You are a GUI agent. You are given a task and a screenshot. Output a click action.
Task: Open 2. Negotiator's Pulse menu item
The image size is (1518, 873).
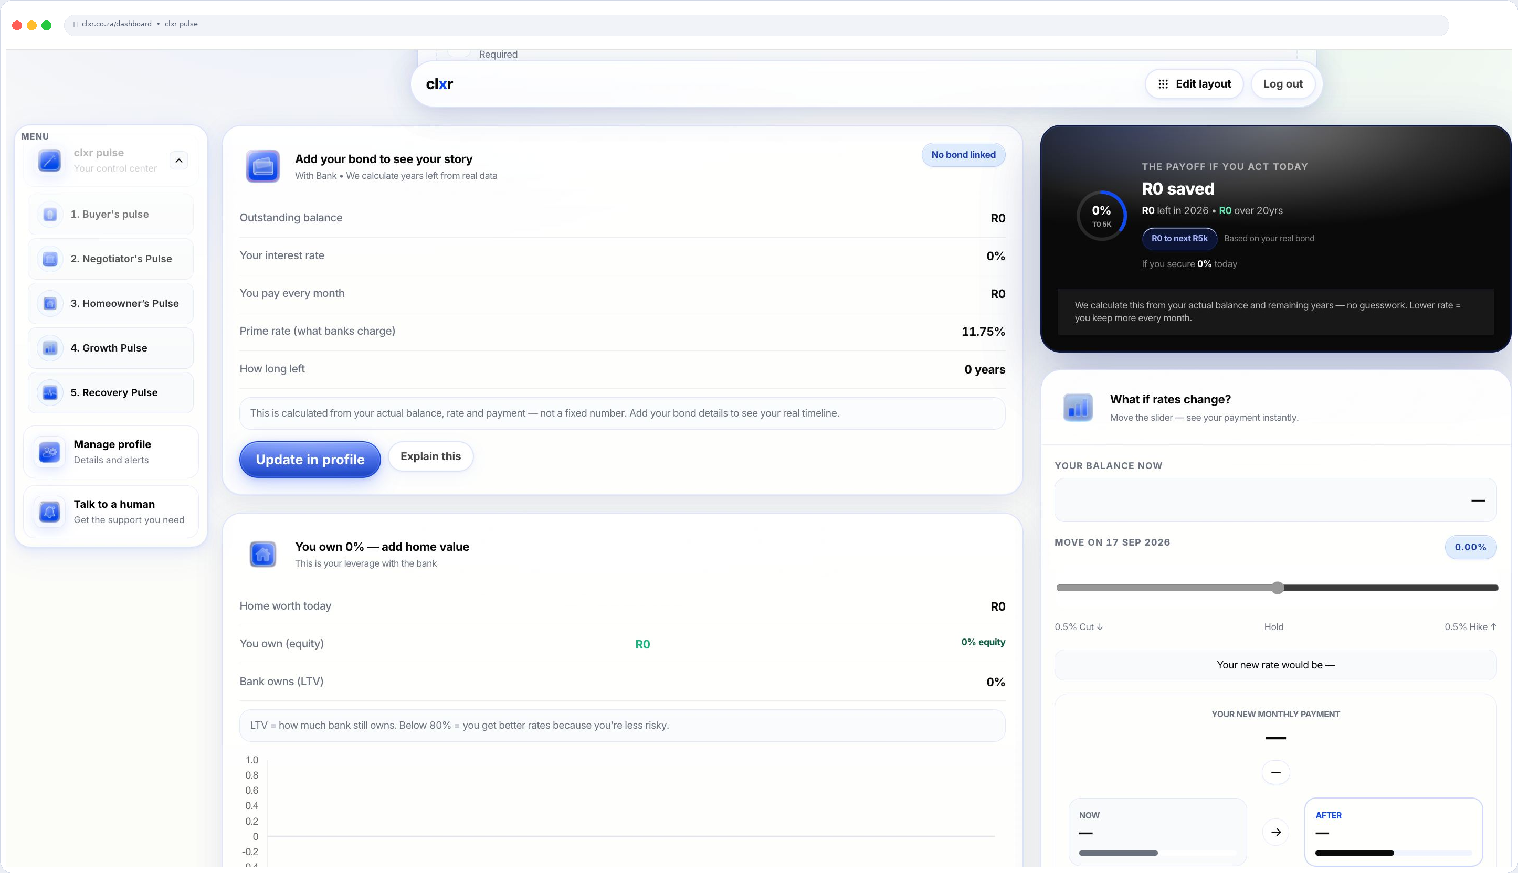pyautogui.click(x=111, y=259)
